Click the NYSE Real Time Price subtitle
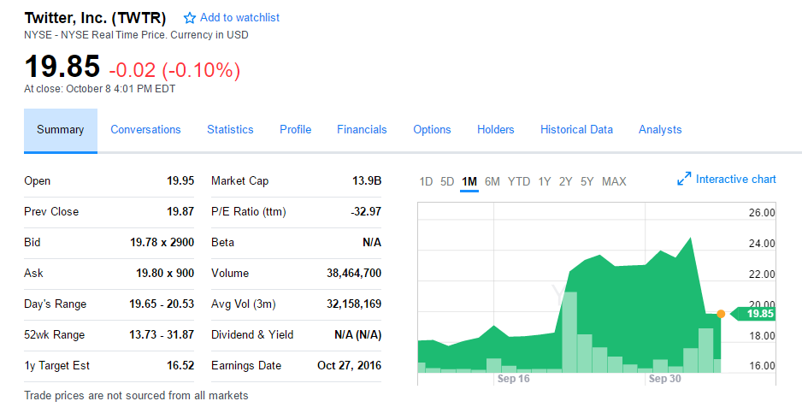This screenshot has height=413, width=802. point(136,35)
